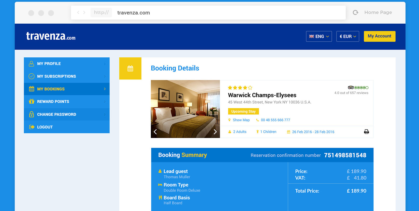Click the Upcoming Stay badge
Viewport: 419px width, 211px height.
243,111
